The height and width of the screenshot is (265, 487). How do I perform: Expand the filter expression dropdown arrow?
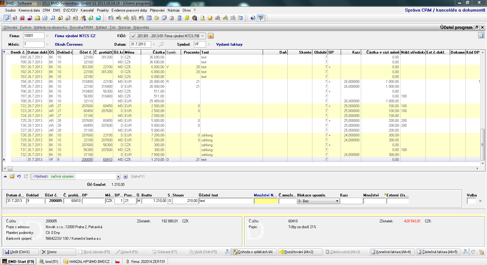[x=118, y=177]
